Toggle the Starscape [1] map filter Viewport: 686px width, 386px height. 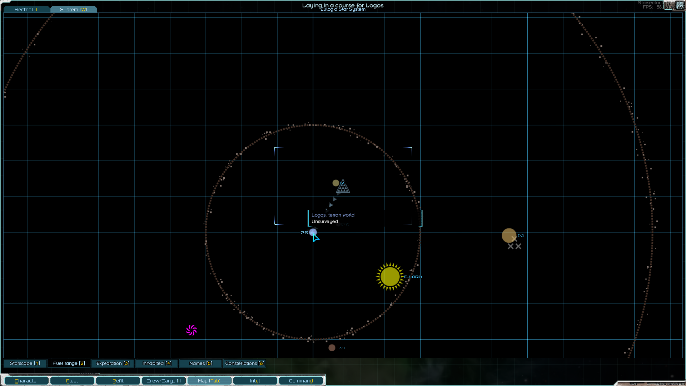(25, 363)
